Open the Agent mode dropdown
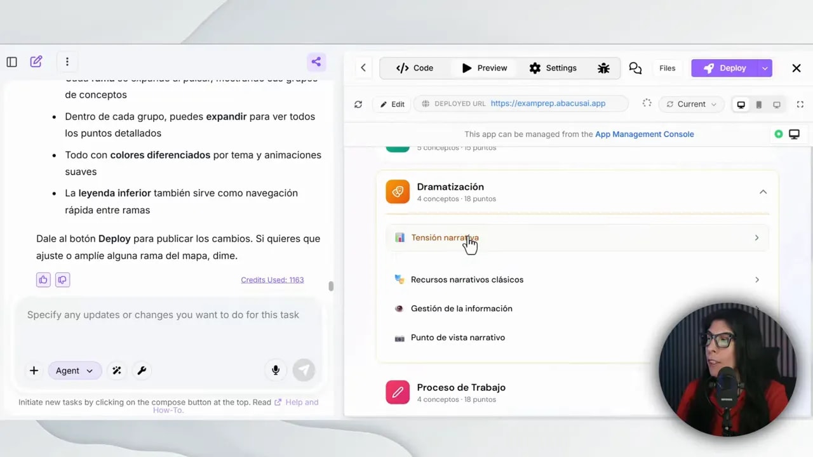The height and width of the screenshot is (457, 813). (x=74, y=371)
